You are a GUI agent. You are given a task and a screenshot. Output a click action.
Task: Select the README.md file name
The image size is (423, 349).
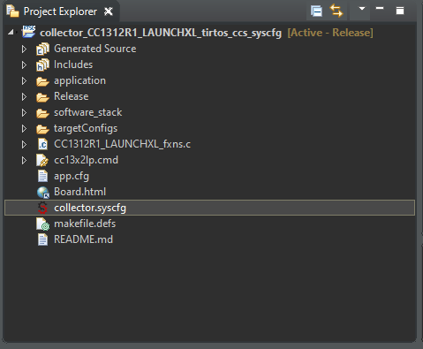pos(83,239)
